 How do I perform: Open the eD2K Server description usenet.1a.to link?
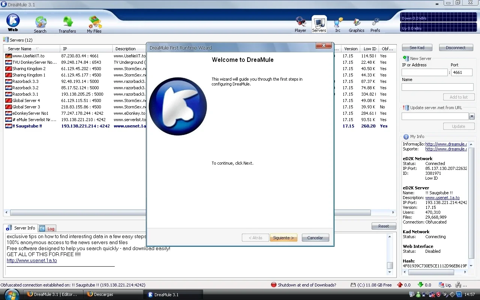tap(442, 198)
